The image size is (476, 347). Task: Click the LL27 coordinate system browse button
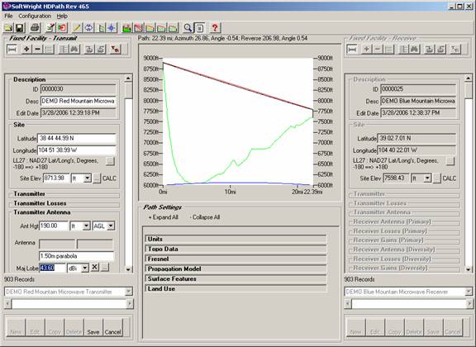point(110,161)
